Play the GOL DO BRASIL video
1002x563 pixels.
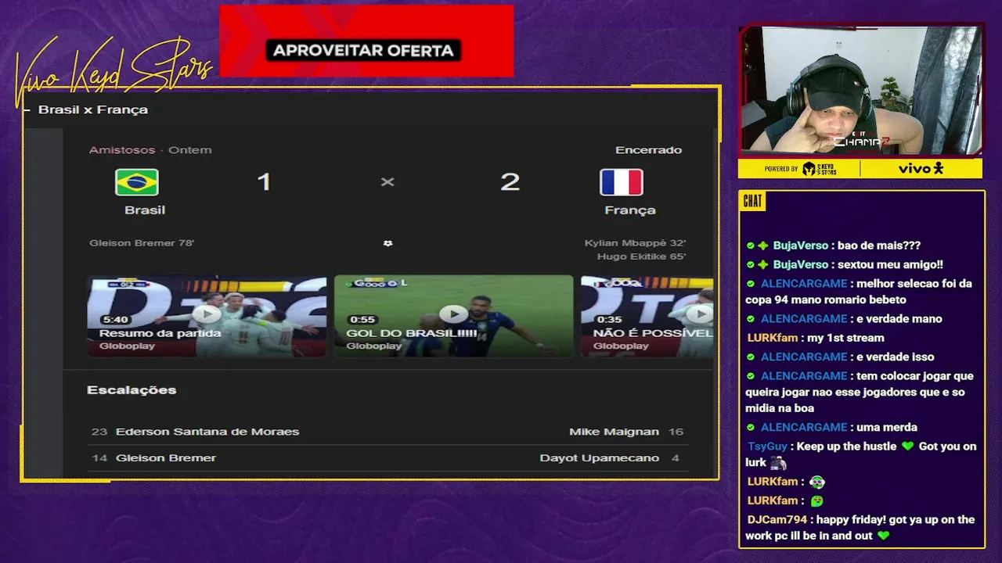(454, 316)
